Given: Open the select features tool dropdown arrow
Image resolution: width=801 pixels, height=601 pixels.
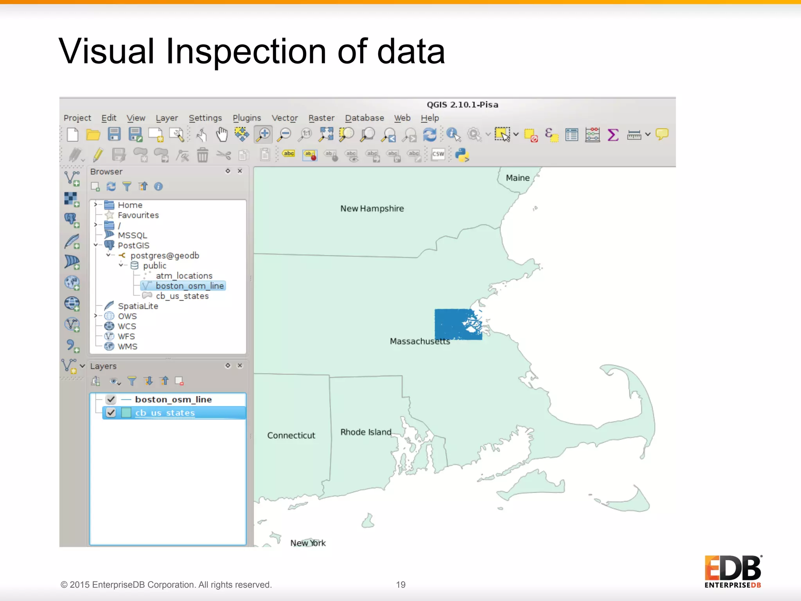Looking at the screenshot, I should pos(516,135).
